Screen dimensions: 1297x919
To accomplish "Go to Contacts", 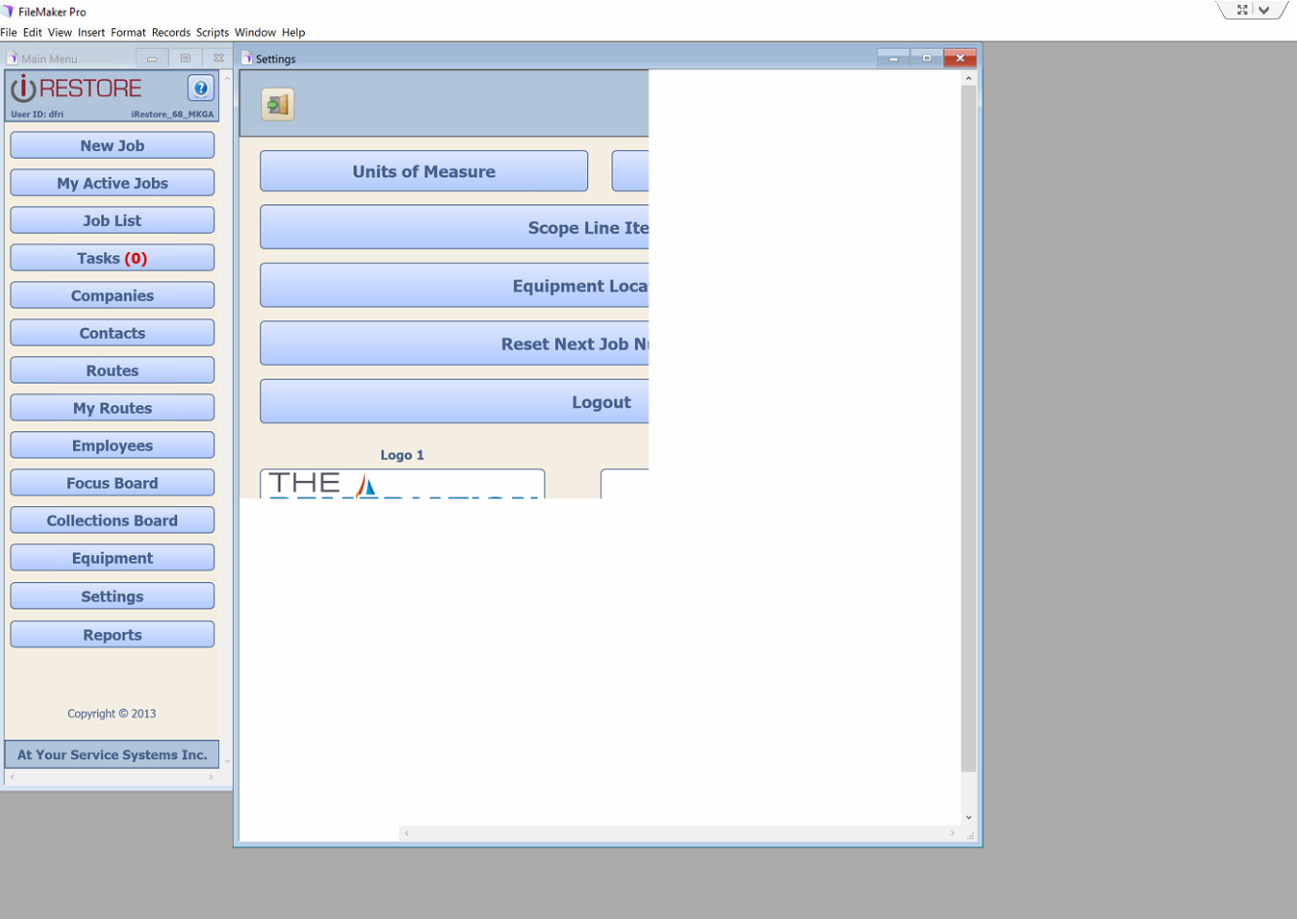I will (112, 333).
